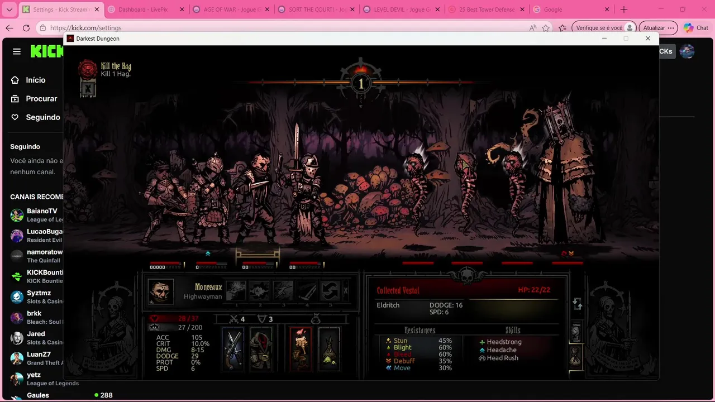Inspect the equipped pistol and sword weapon

pyautogui.click(x=233, y=349)
